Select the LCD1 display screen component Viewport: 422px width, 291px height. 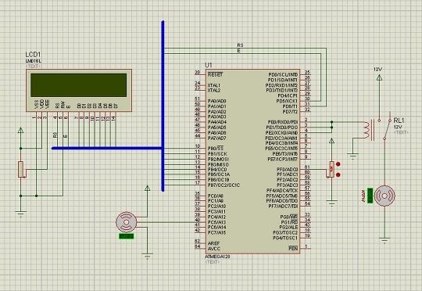point(79,90)
